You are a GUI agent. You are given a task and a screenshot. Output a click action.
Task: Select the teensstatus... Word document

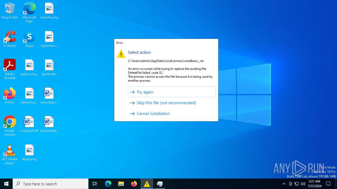(x=49, y=96)
